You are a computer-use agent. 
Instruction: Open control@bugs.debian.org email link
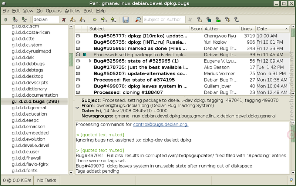click(161, 124)
